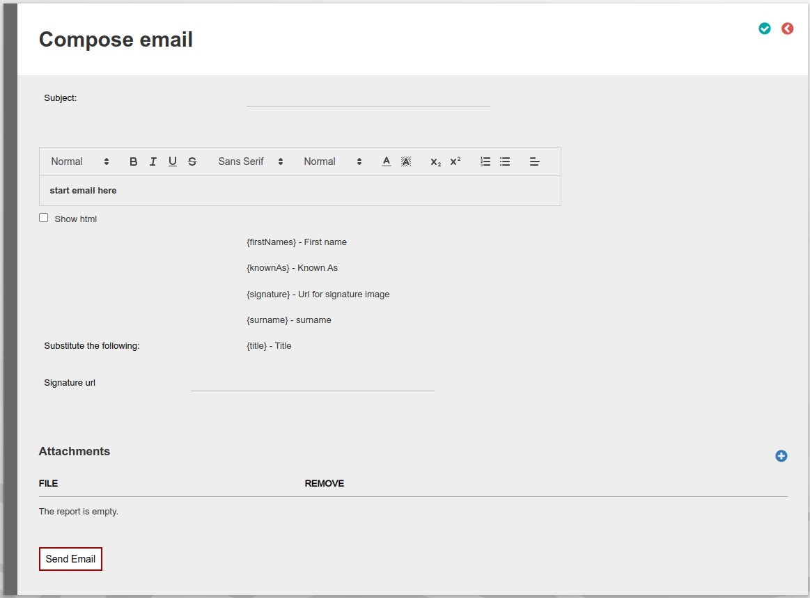Click the Compose email heading
This screenshot has height=598, width=810.
point(116,40)
